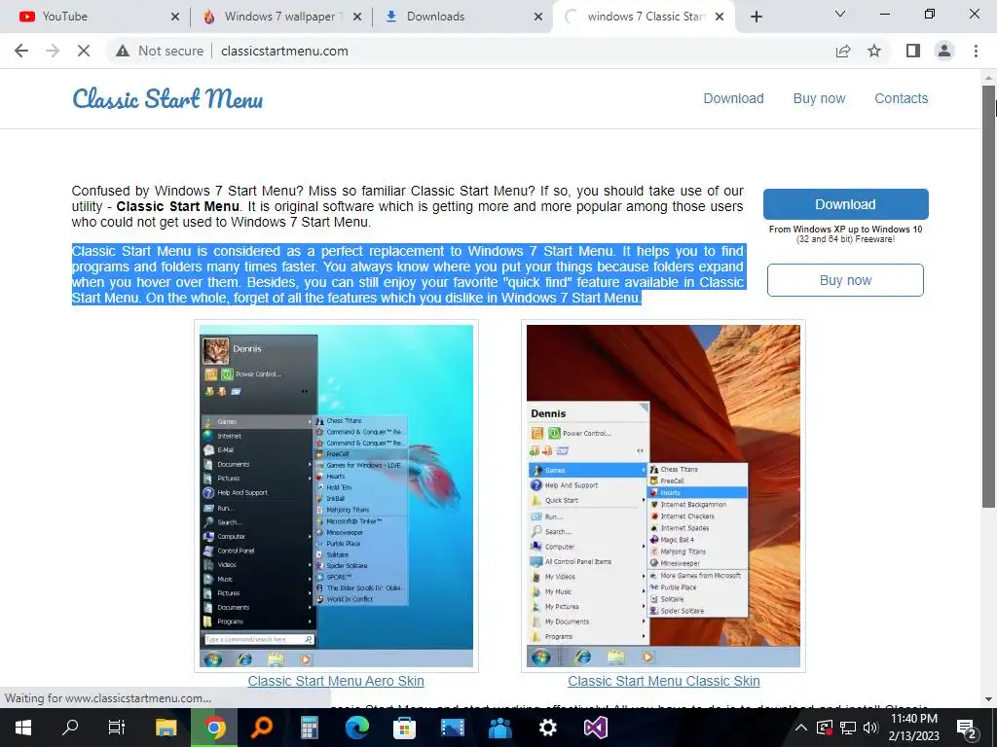The height and width of the screenshot is (747, 997).
Task: Open Calculator from taskbar
Action: pyautogui.click(x=310, y=728)
